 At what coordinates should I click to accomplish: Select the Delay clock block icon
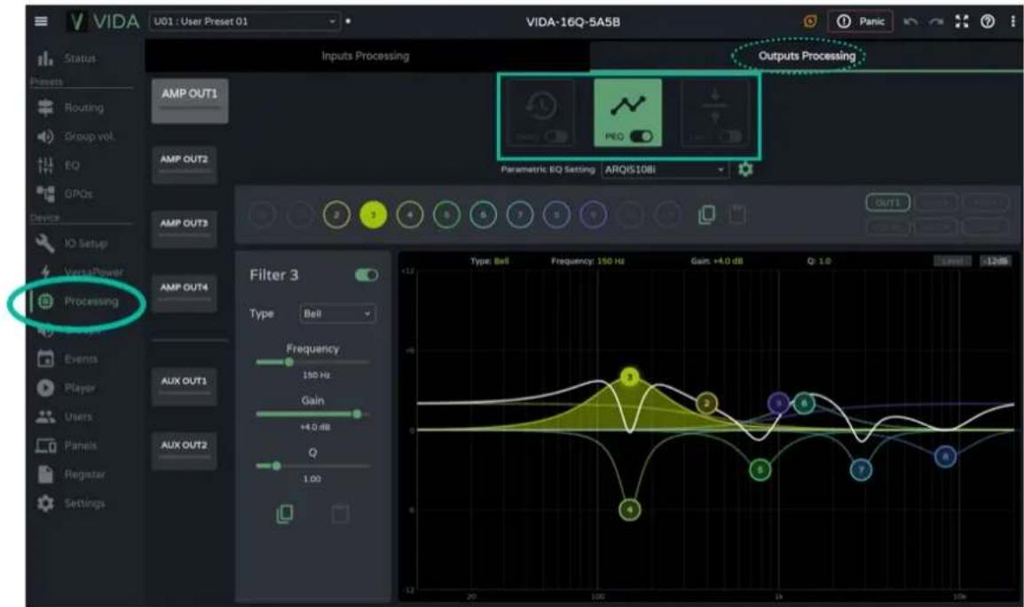(x=541, y=106)
